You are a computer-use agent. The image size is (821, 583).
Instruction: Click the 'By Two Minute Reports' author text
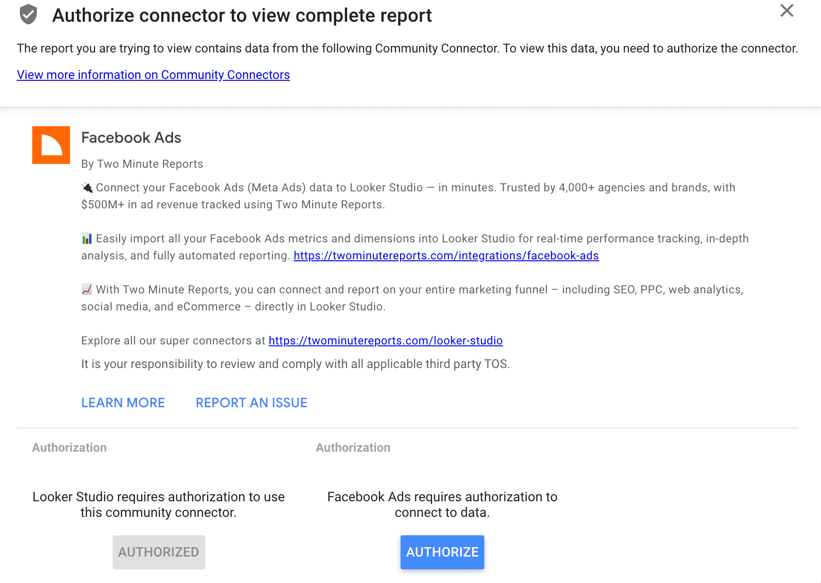pos(142,164)
